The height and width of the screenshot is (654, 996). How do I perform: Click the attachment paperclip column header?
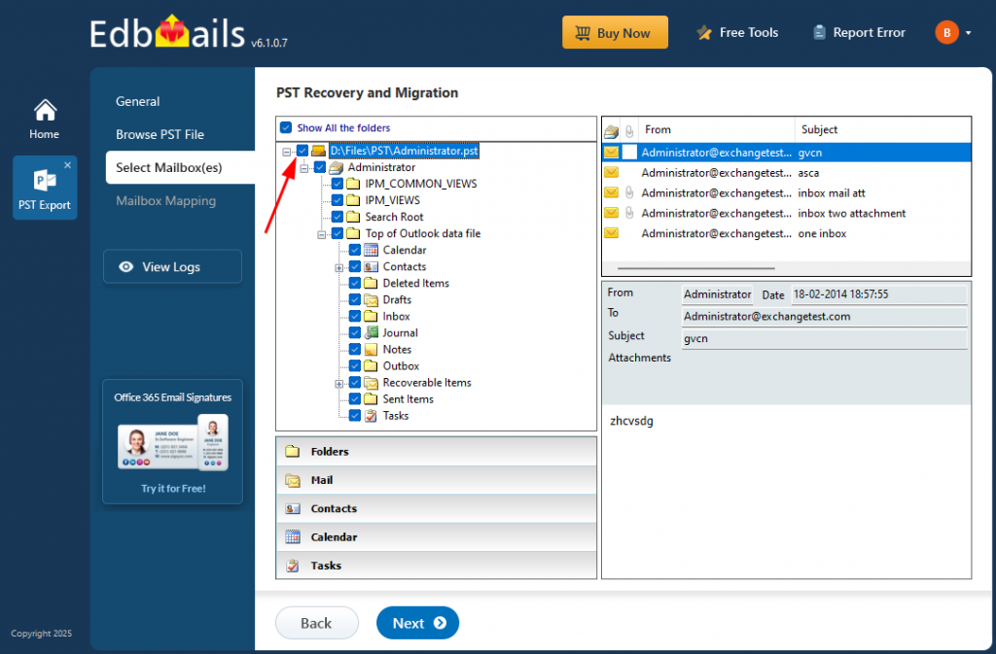pos(629,131)
